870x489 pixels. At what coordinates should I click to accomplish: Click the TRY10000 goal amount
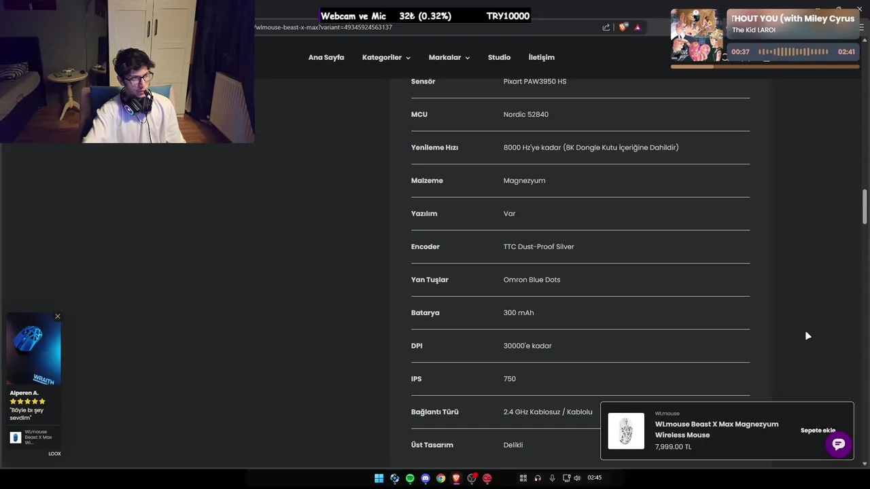coord(508,16)
